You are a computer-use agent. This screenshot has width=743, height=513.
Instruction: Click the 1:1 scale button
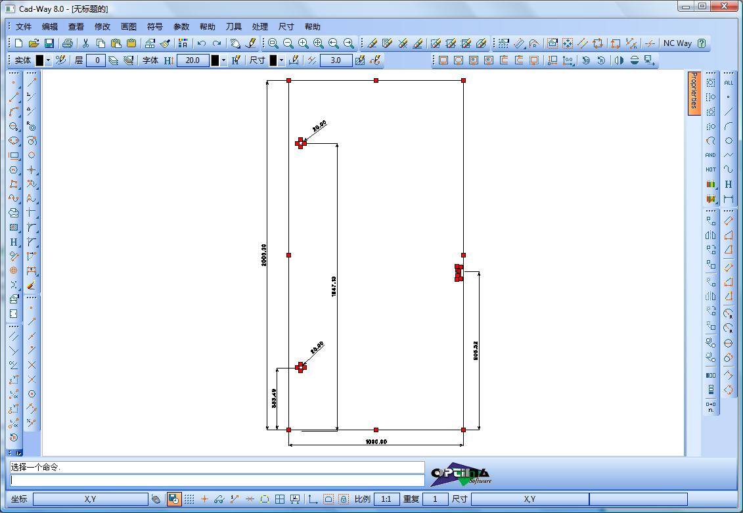click(386, 499)
